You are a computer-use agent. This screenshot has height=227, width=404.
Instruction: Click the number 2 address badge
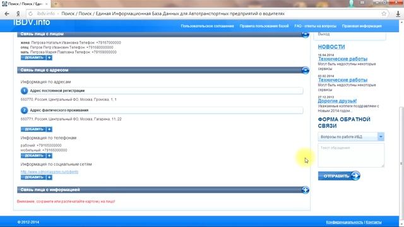(x=24, y=110)
